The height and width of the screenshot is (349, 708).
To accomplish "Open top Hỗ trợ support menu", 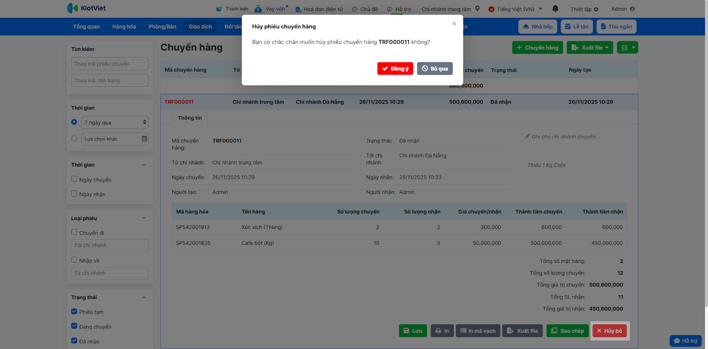I will (399, 9).
